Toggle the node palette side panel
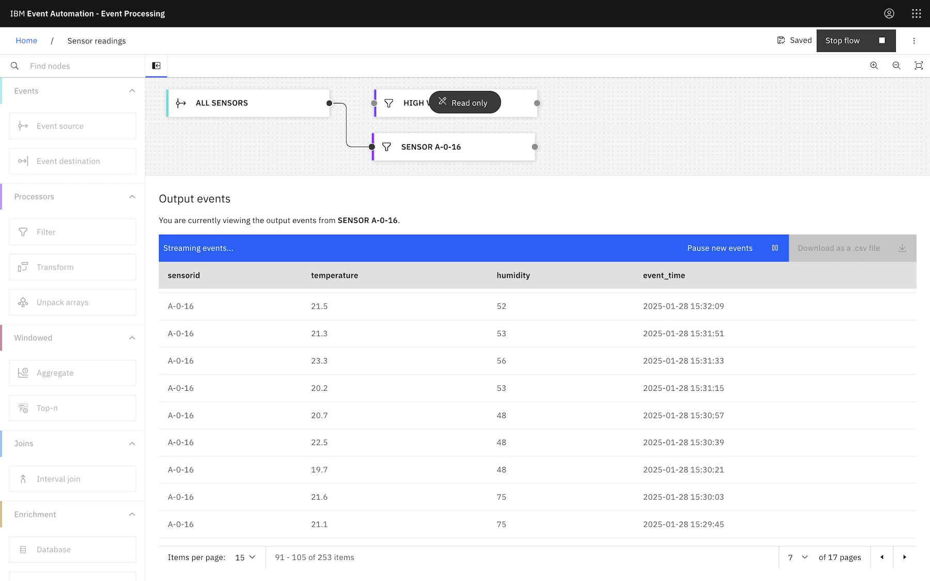Viewport: 930px width, 581px height. pyautogui.click(x=156, y=66)
